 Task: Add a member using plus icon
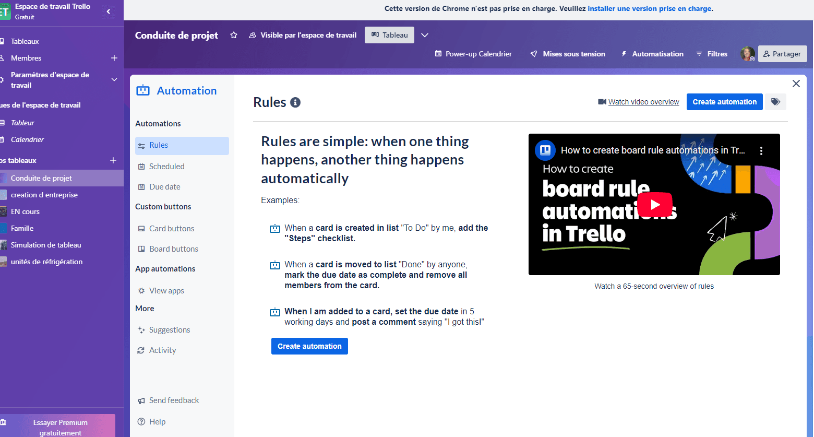(x=114, y=58)
